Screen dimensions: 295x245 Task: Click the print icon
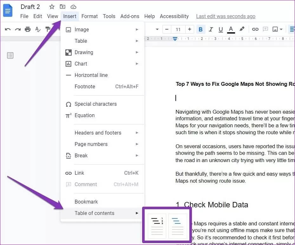pos(28,29)
